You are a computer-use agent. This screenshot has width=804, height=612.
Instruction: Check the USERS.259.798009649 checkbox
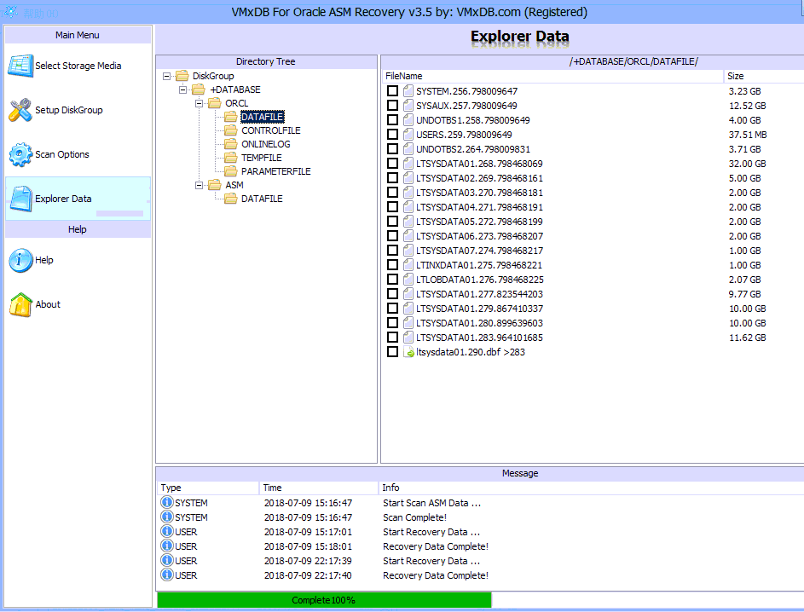pyautogui.click(x=392, y=135)
